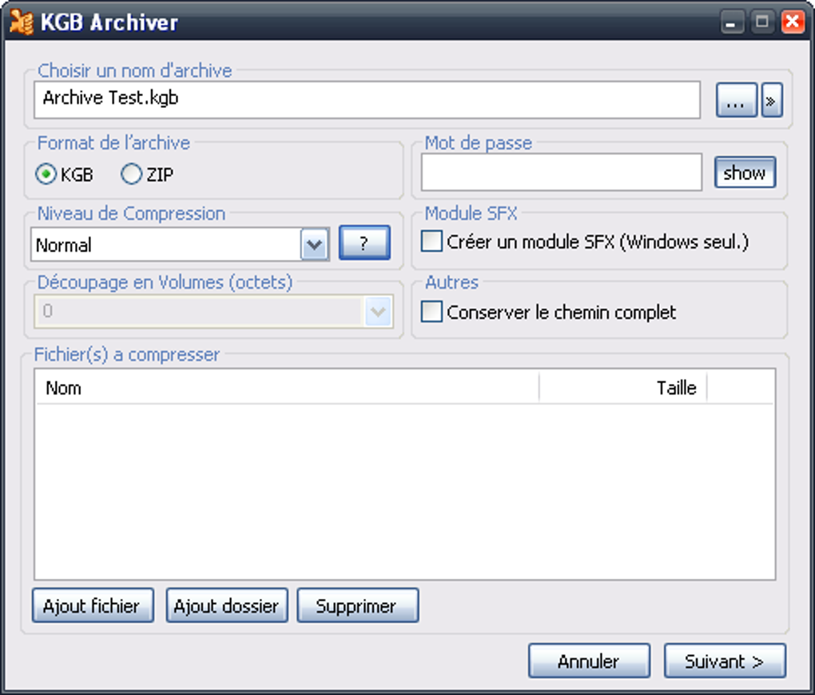
Task: Click the show password button
Action: coord(745,172)
